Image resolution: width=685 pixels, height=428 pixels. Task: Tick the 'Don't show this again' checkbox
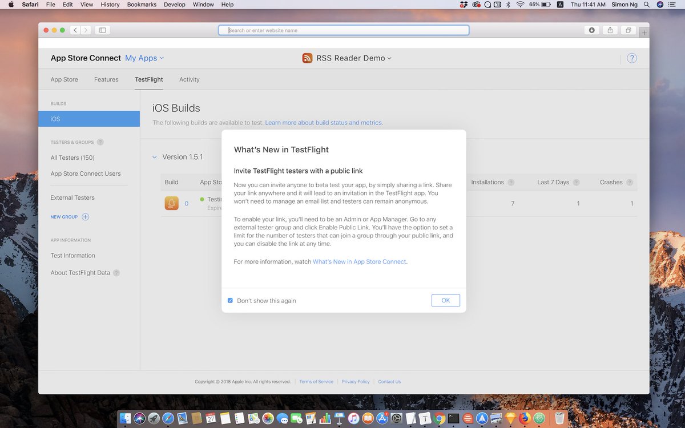point(230,300)
